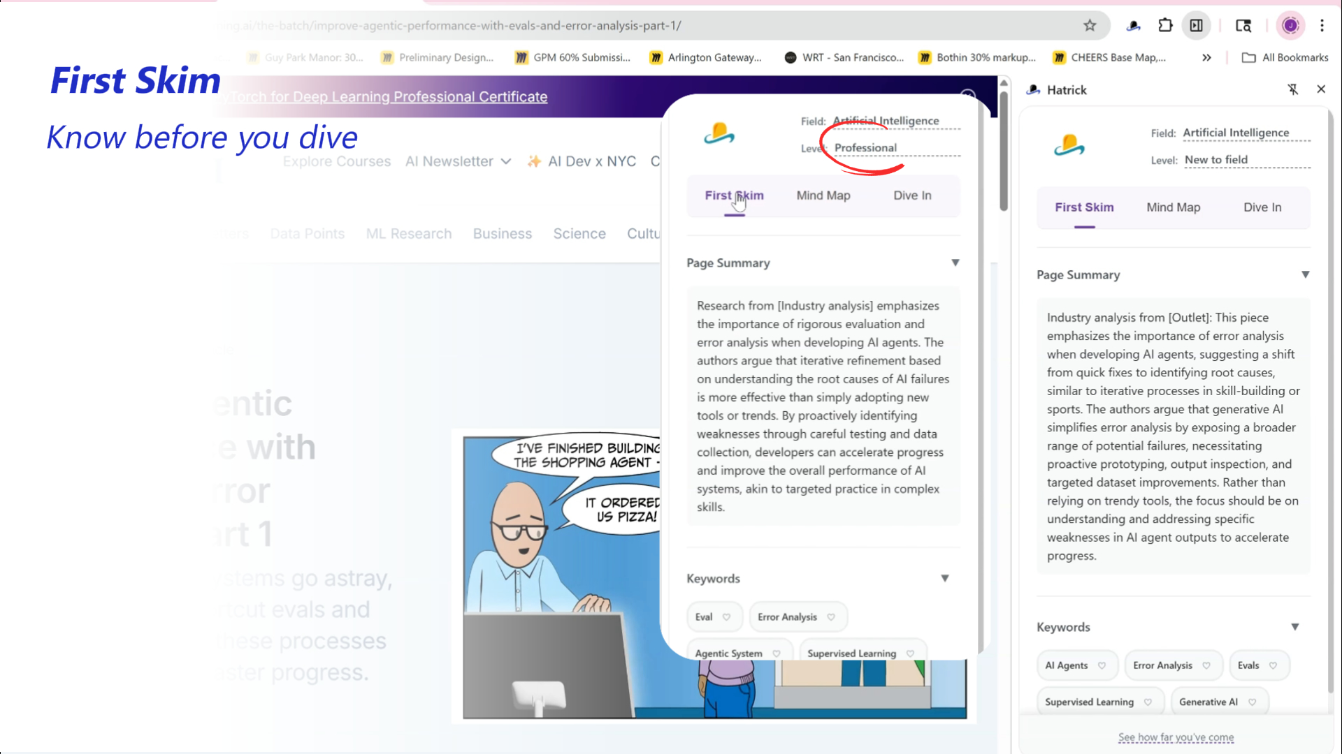Open the Chrome extensions puzzle icon
This screenshot has width=1342, height=754.
(x=1165, y=26)
